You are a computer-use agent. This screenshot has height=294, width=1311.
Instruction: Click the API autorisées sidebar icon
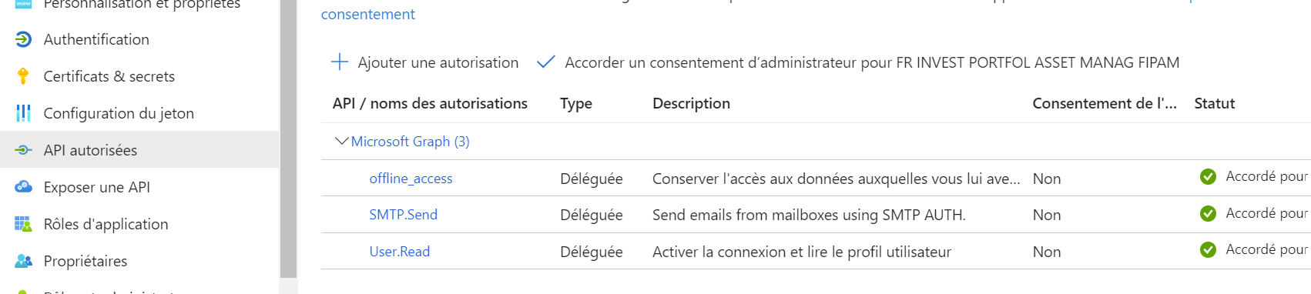tap(23, 150)
